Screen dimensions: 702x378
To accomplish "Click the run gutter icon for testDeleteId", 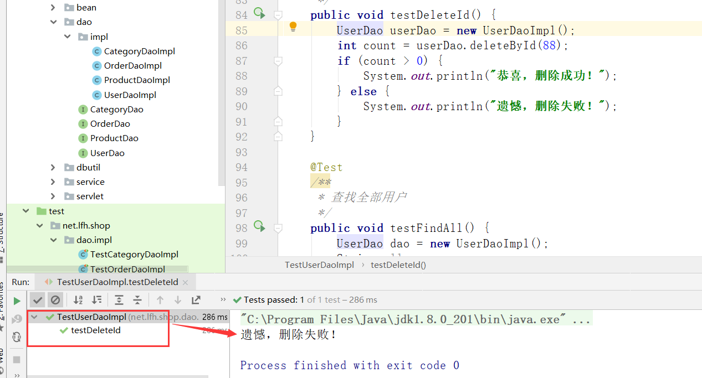I will pos(259,13).
